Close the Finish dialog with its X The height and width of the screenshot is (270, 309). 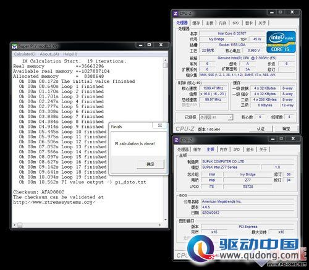coord(160,125)
